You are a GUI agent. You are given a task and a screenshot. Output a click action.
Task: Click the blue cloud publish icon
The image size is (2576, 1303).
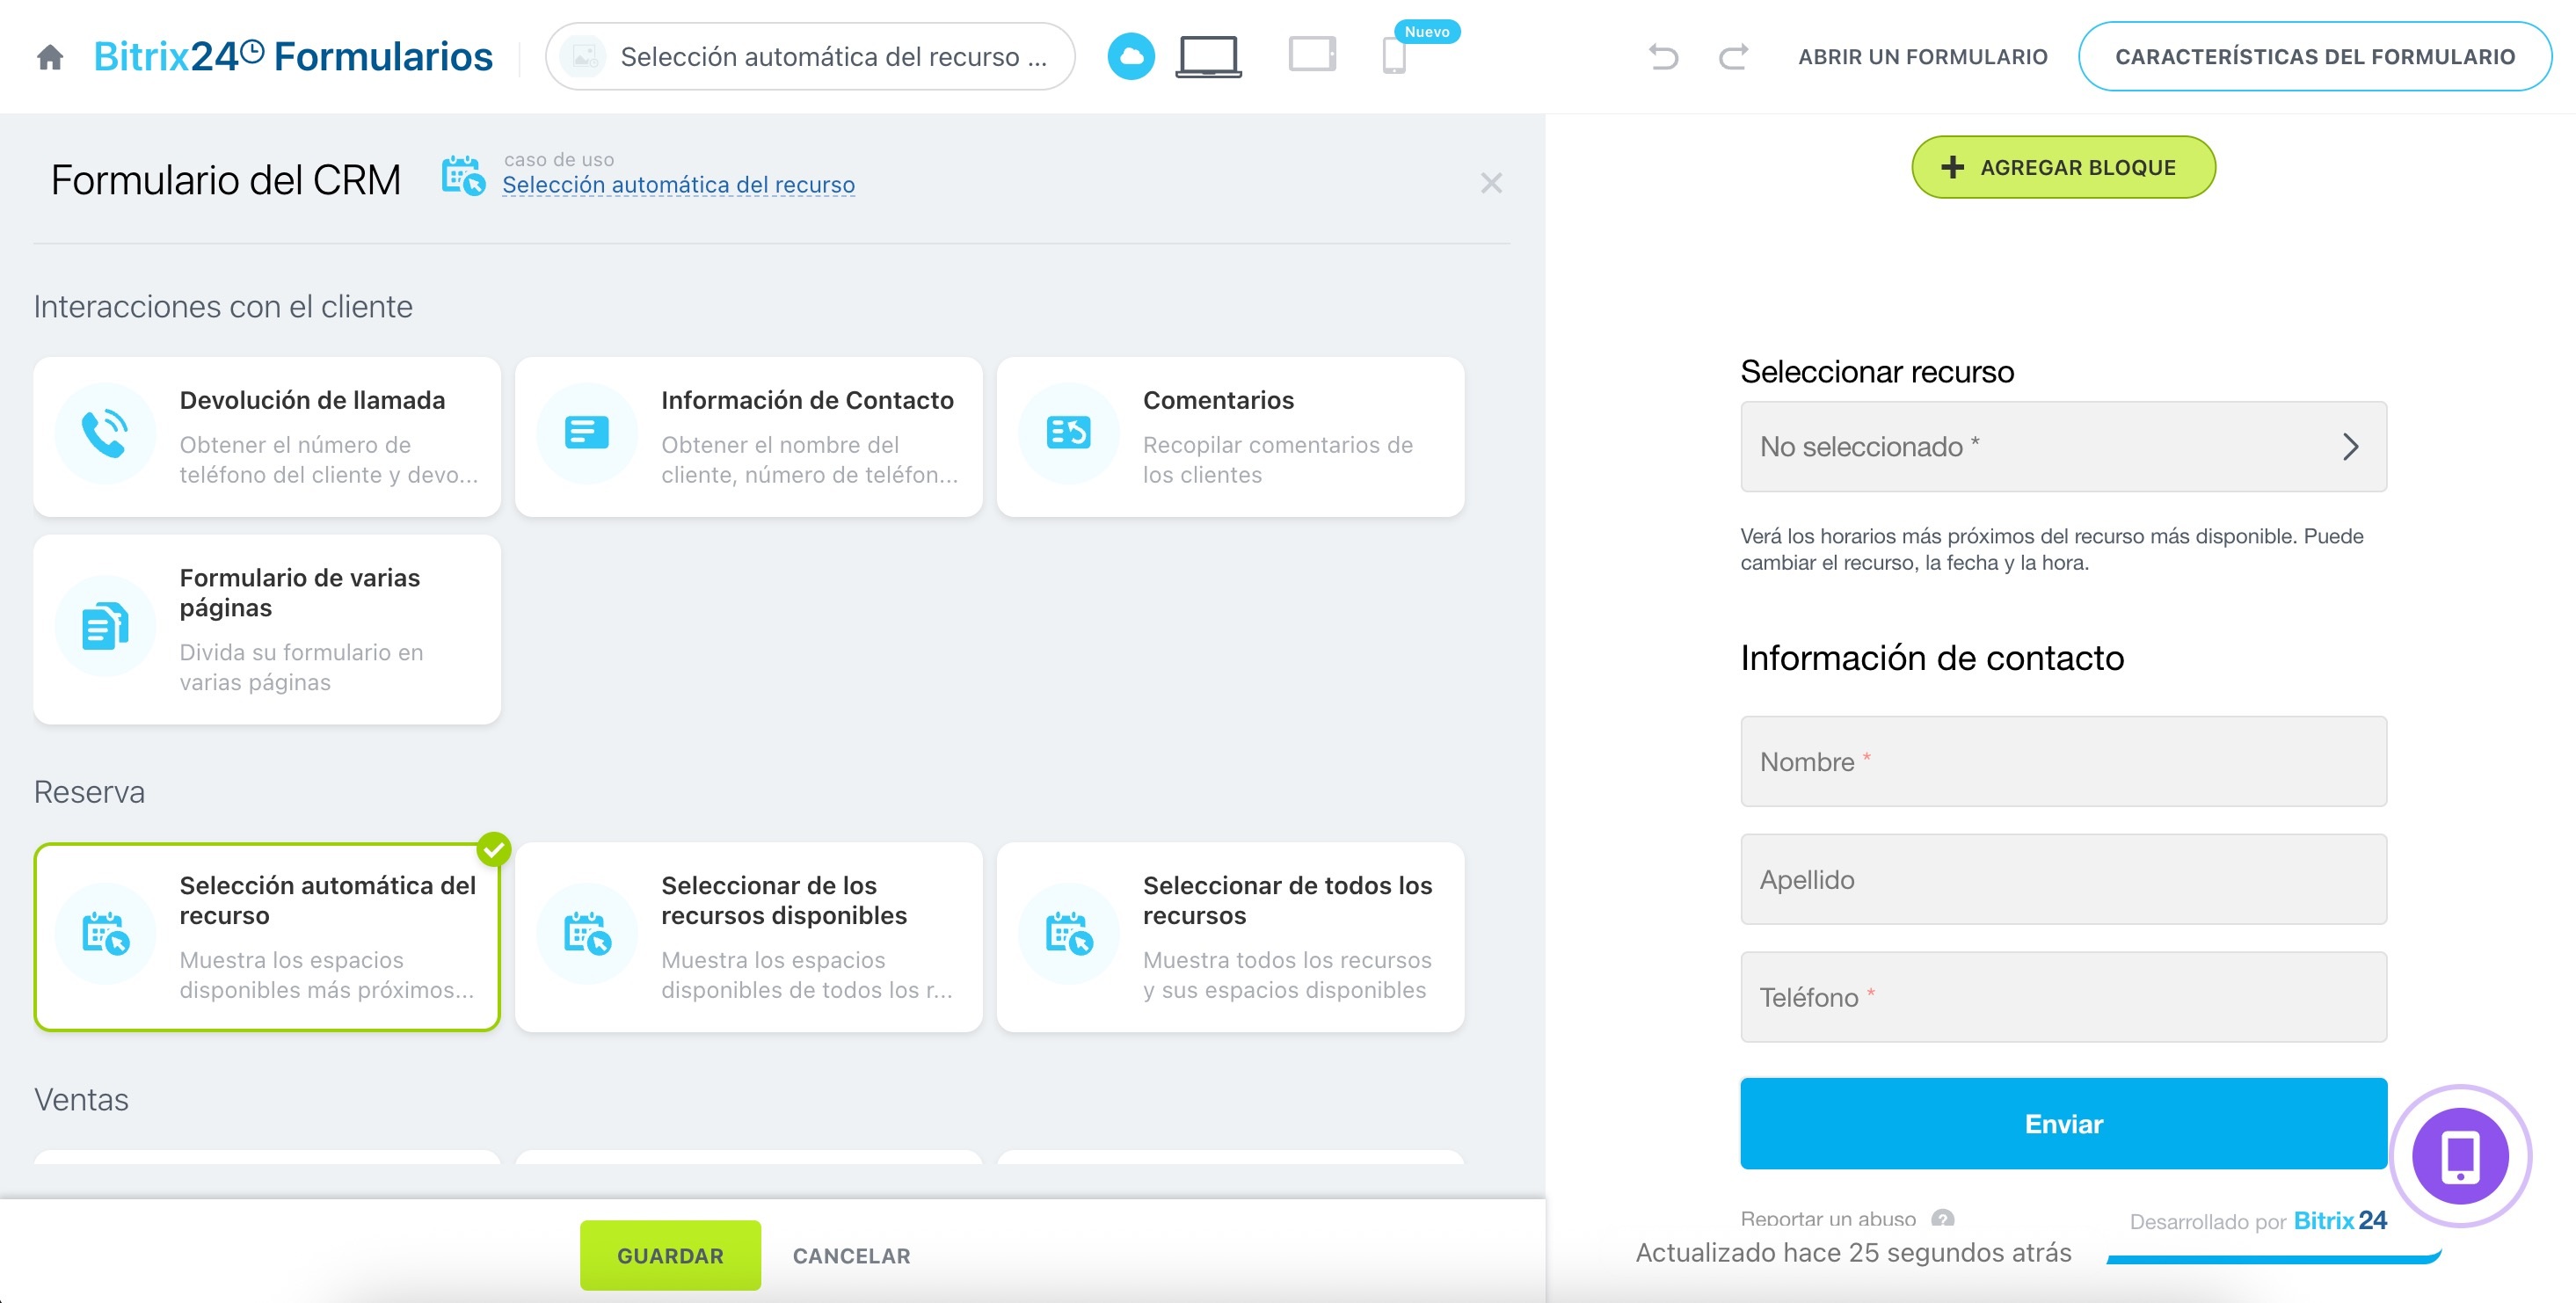(x=1131, y=56)
